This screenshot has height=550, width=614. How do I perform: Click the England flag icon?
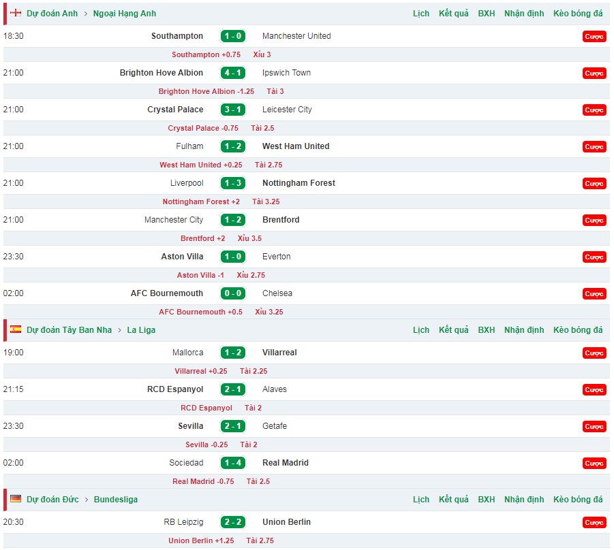(16, 13)
